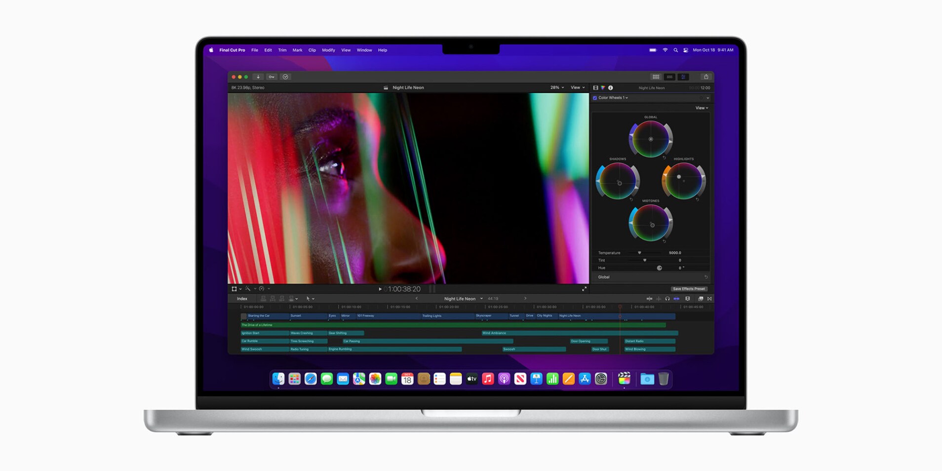Open the Clip menu
The width and height of the screenshot is (942, 471).
[x=312, y=50]
